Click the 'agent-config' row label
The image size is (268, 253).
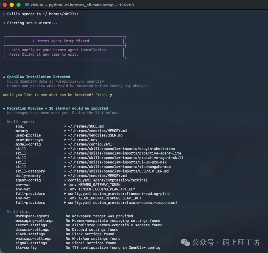[28, 180]
